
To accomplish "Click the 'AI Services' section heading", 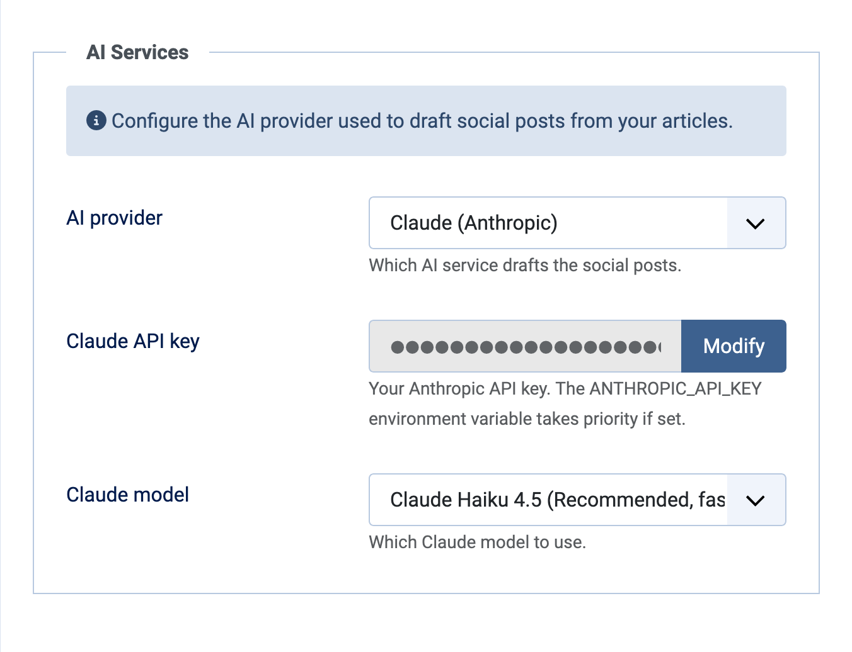I will coord(137,52).
